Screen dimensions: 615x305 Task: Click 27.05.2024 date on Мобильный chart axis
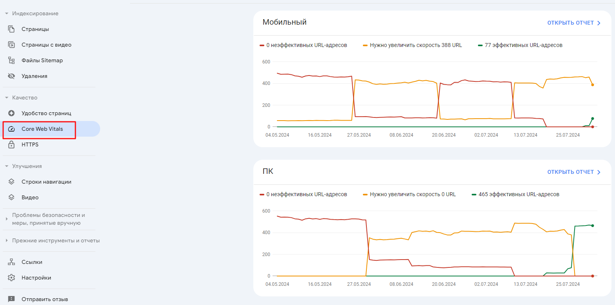tap(359, 135)
